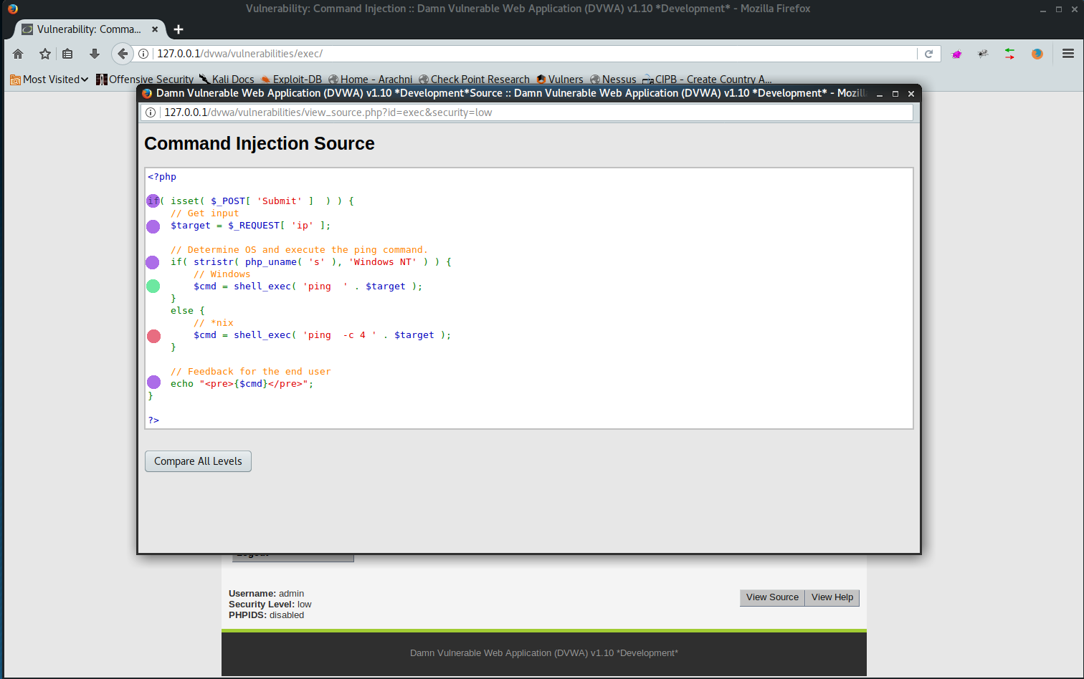Click the Command Injection Source heading
Screen dimensions: 1084x679
coord(260,143)
